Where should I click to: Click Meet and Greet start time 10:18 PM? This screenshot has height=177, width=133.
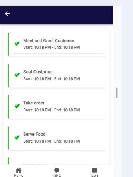coord(43,47)
